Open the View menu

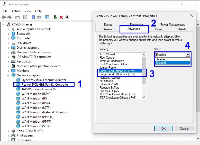click(28, 11)
